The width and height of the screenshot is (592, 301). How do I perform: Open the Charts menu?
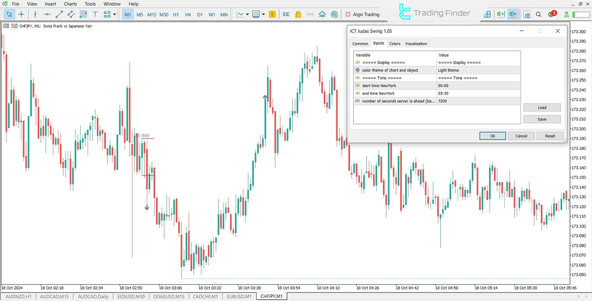[x=70, y=4]
